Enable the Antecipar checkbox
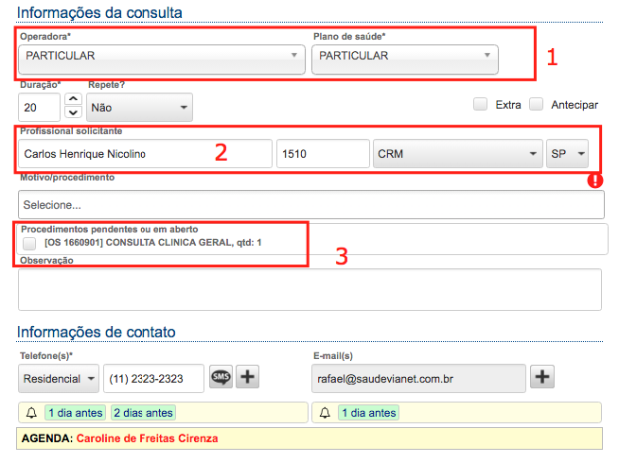This screenshot has width=619, height=463. coord(536,105)
